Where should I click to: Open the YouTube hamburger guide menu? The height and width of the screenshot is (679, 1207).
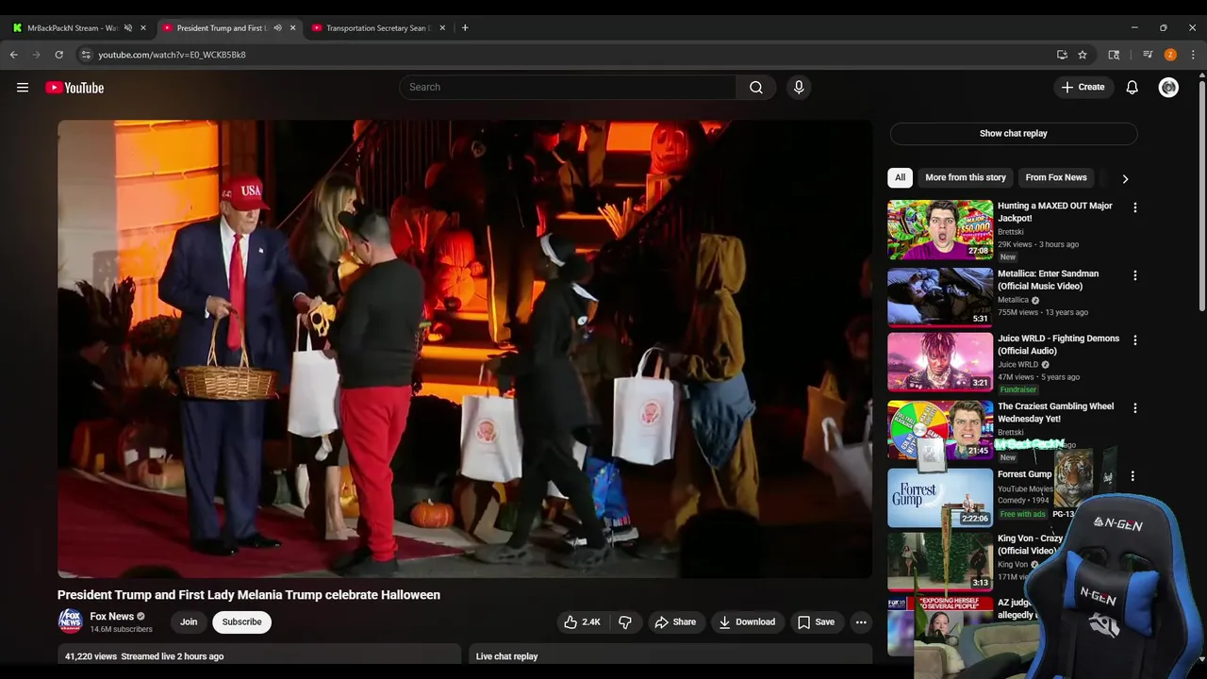23,88
